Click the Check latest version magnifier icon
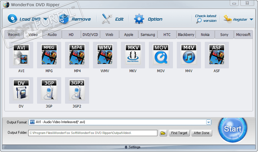Viewport: 258px width, 152px height. point(199,21)
